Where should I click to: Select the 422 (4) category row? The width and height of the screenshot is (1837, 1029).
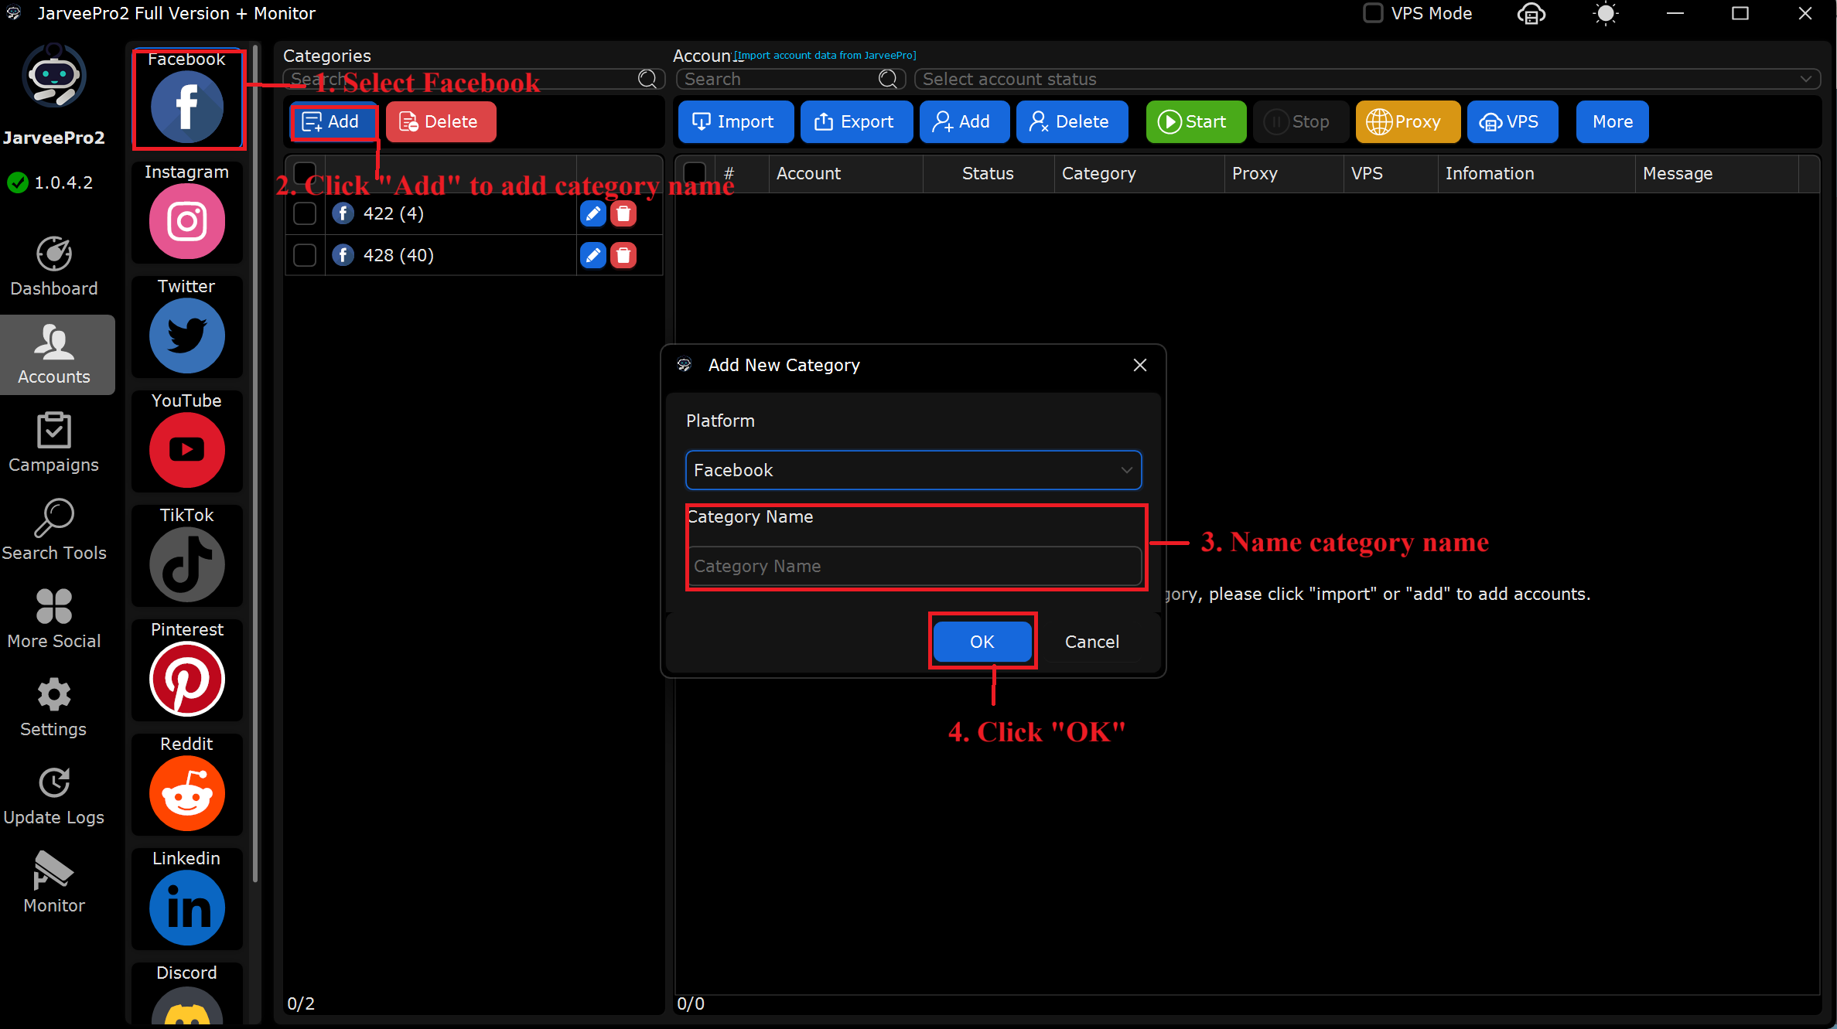click(x=473, y=214)
